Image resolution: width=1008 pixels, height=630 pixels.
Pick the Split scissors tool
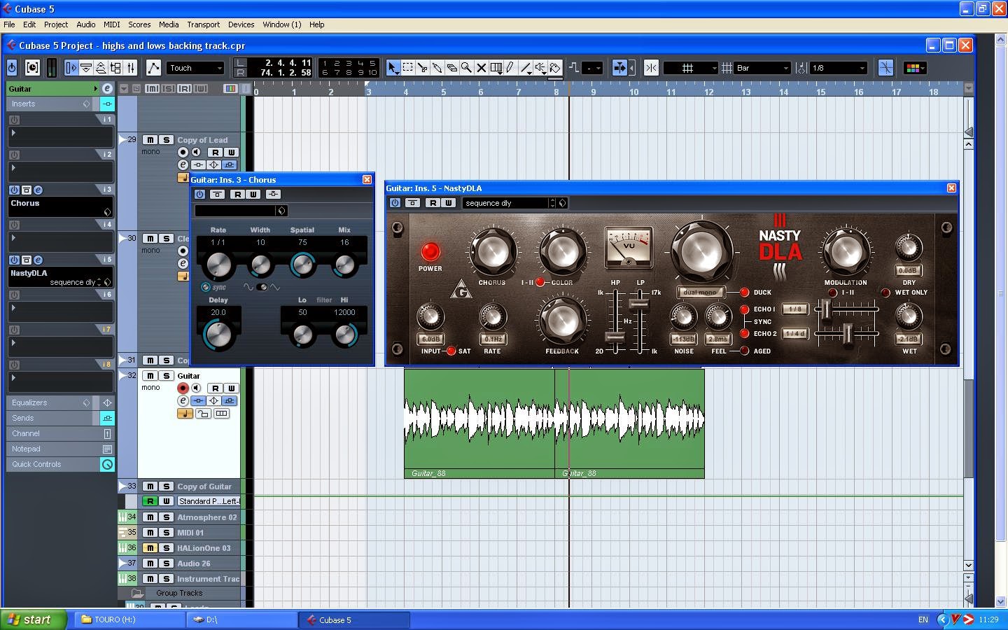click(423, 68)
